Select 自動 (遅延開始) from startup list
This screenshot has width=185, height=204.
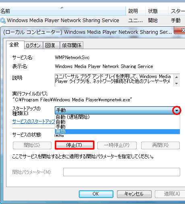[x=117, y=117]
